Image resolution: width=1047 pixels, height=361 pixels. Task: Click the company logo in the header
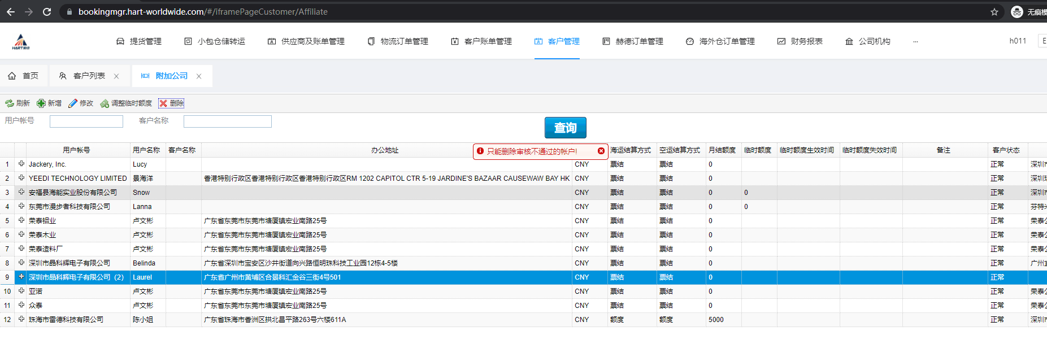(x=21, y=42)
